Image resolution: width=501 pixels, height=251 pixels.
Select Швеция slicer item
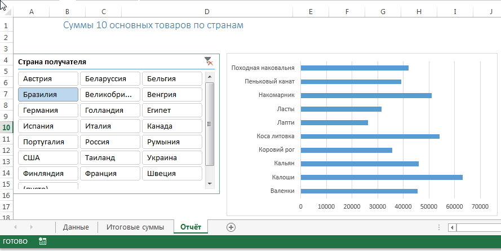(x=172, y=174)
